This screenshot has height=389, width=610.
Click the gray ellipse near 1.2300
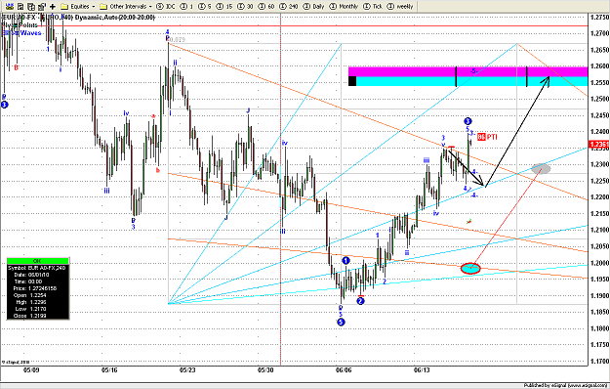(x=541, y=169)
